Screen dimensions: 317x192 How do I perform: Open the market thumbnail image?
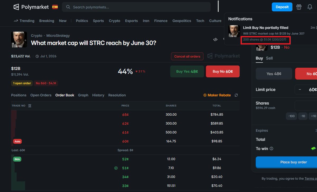click(x=19, y=40)
